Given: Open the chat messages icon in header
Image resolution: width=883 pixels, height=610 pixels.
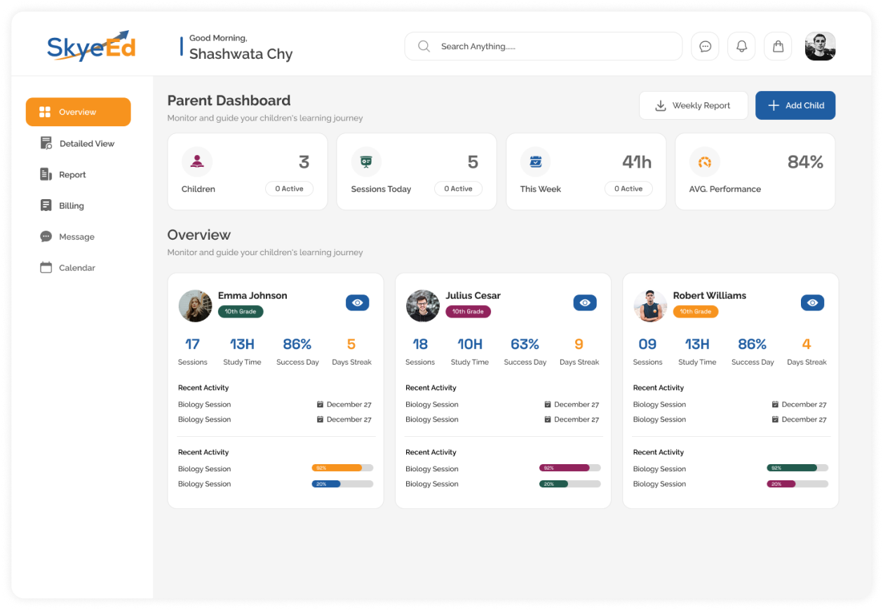Looking at the screenshot, I should click(x=705, y=46).
